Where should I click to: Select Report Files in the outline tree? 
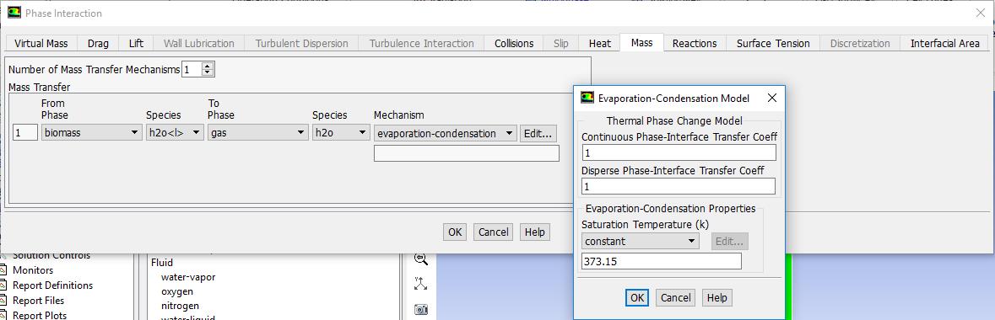pyautogui.click(x=38, y=301)
